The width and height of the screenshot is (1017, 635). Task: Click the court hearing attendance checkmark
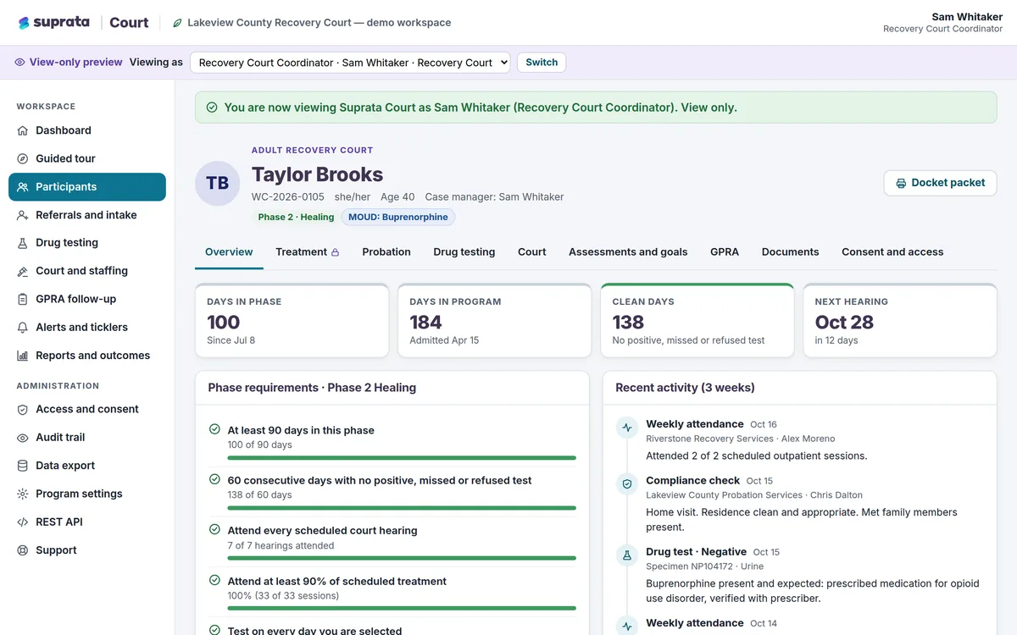pos(214,529)
